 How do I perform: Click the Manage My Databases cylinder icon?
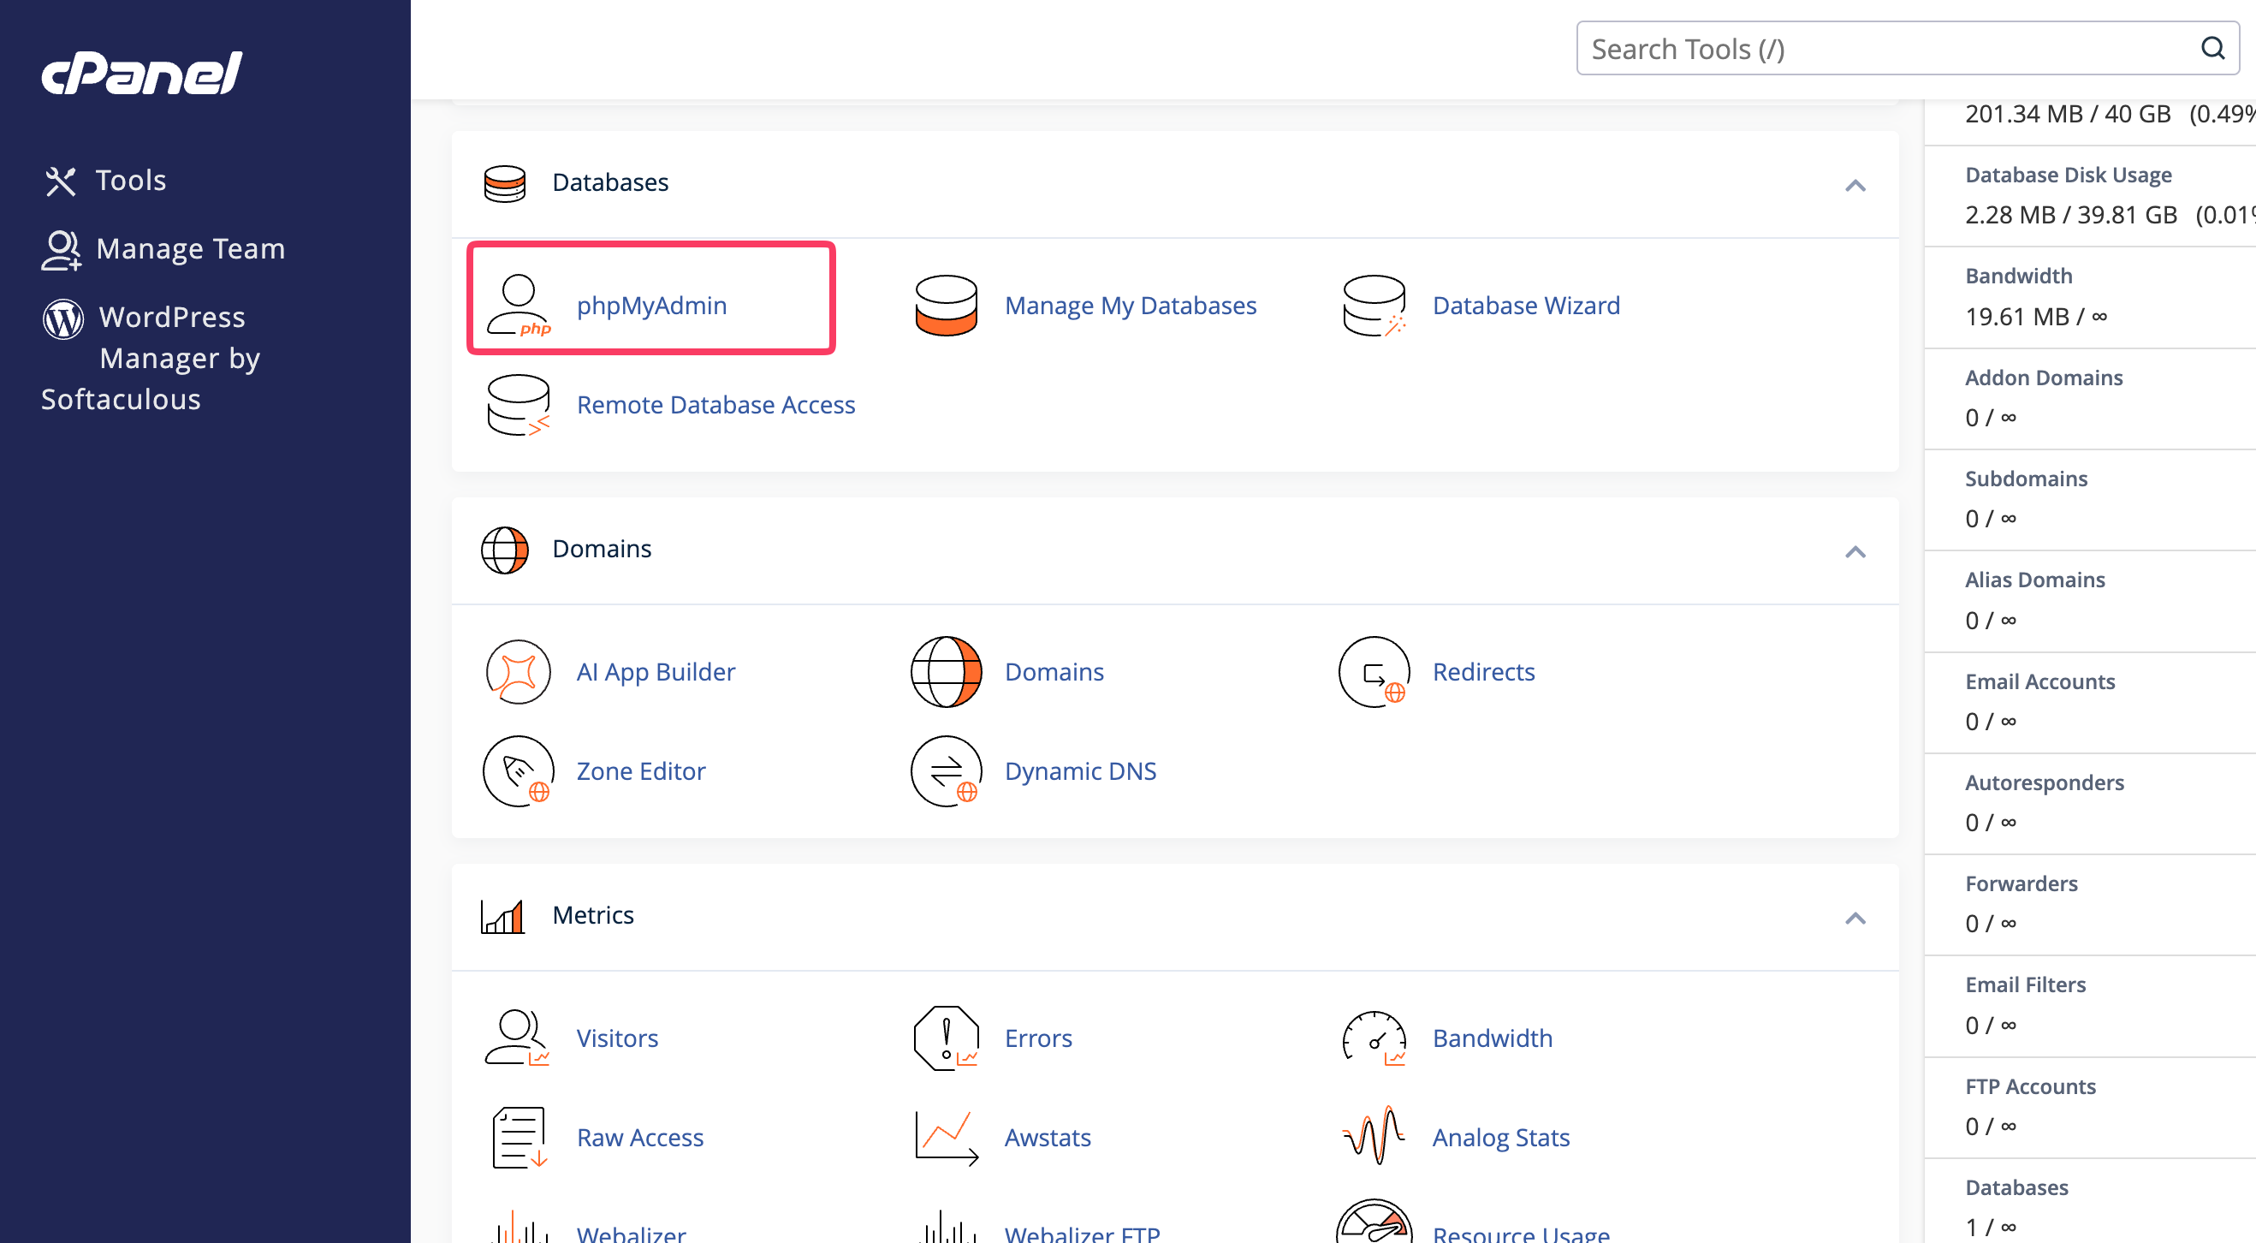pyautogui.click(x=946, y=305)
